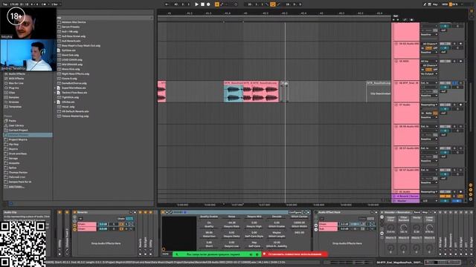Open Resampling input dropdown on 01 Audio
Screen dimensions: 476x267
point(429,191)
